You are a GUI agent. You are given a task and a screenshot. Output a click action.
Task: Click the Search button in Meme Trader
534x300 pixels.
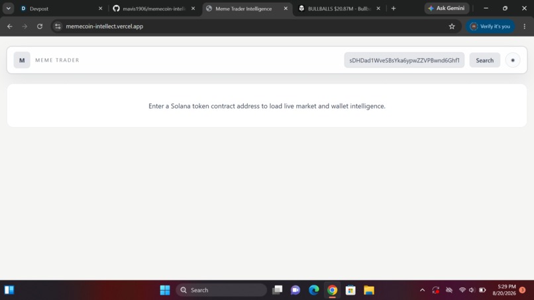pos(484,60)
